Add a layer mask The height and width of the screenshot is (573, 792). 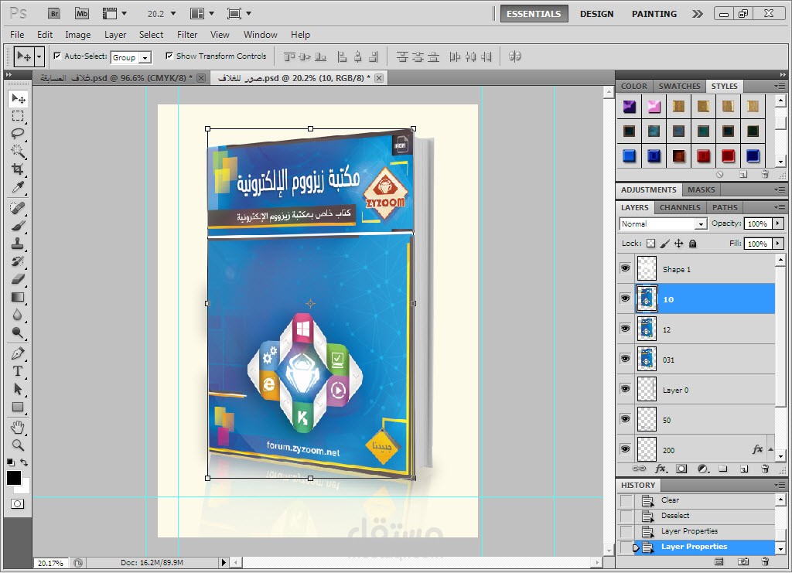tap(681, 469)
